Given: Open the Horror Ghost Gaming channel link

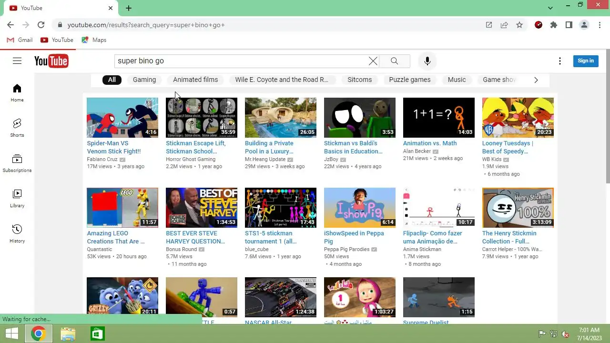Looking at the screenshot, I should point(191,159).
